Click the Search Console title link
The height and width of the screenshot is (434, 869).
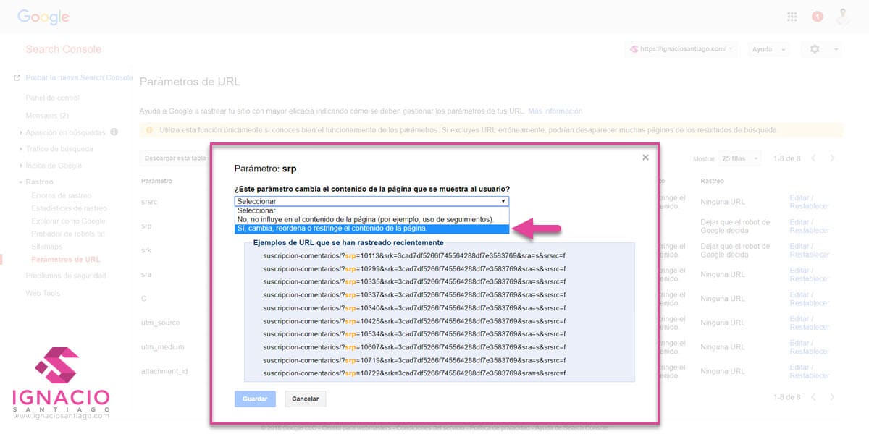pyautogui.click(x=64, y=49)
